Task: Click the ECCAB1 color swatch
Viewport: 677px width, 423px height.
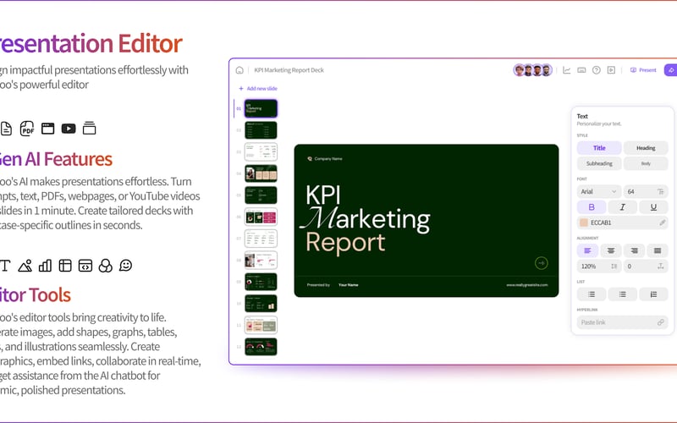Action: coord(584,222)
